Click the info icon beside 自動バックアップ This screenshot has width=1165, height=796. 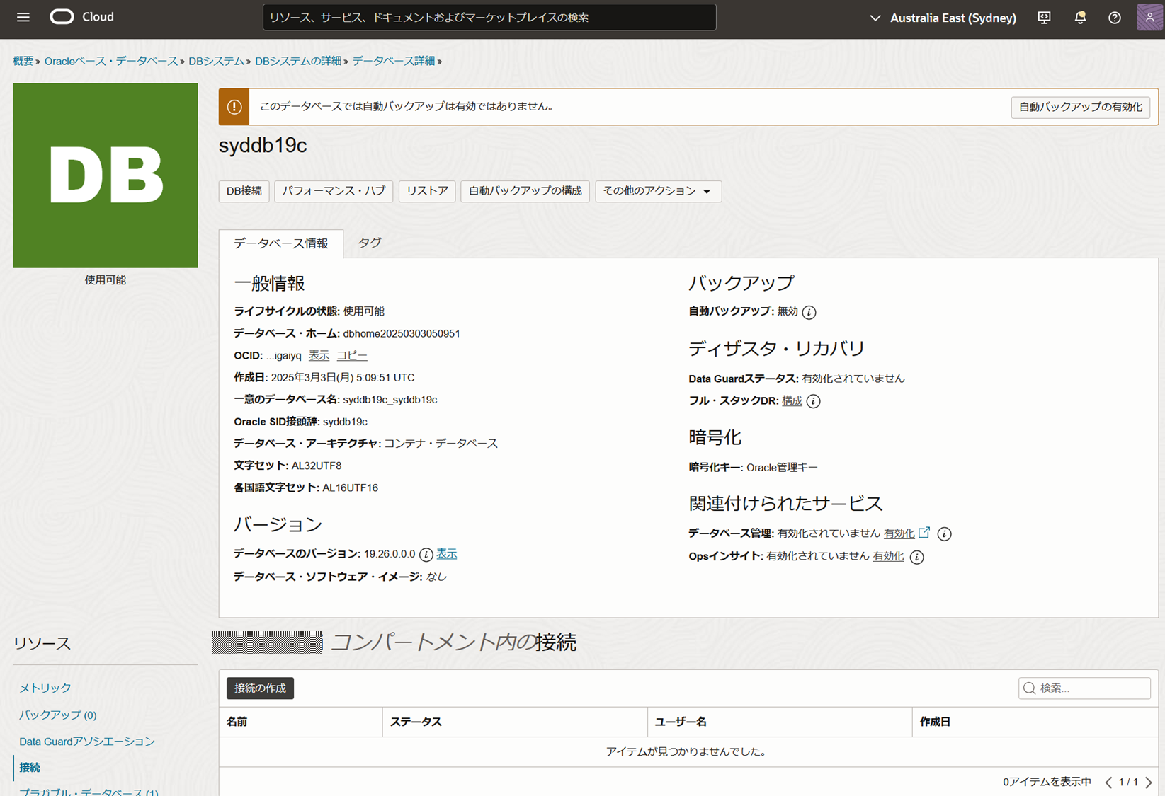click(809, 312)
